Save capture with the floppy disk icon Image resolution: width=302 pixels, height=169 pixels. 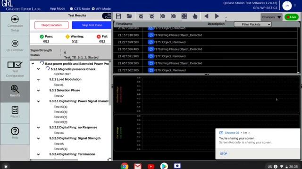coord(118,16)
